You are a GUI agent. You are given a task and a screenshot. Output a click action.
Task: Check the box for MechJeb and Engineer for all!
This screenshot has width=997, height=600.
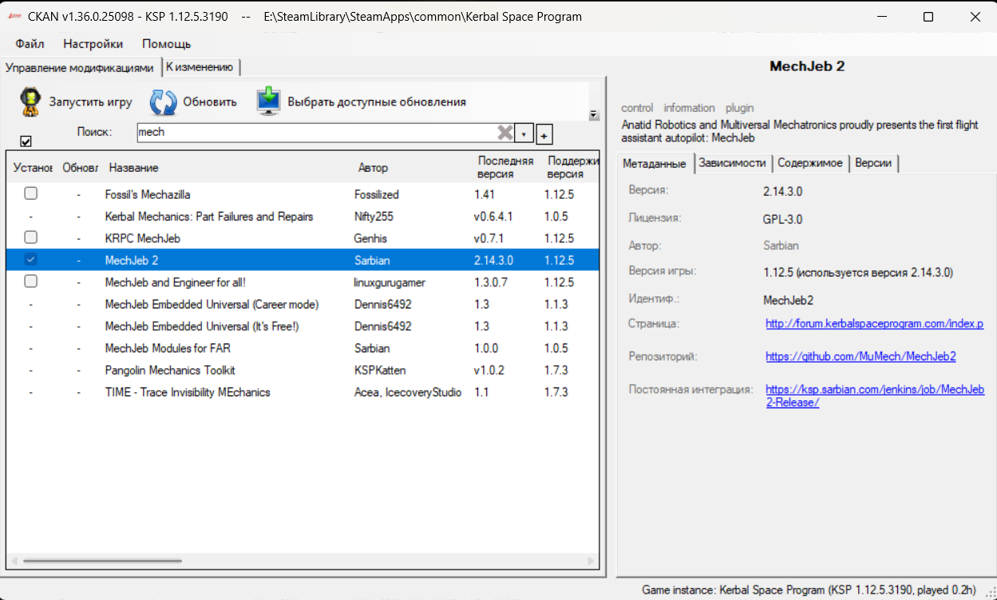(x=30, y=281)
